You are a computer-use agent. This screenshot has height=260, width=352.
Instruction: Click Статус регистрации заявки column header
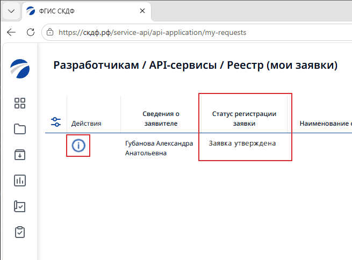[244, 118]
